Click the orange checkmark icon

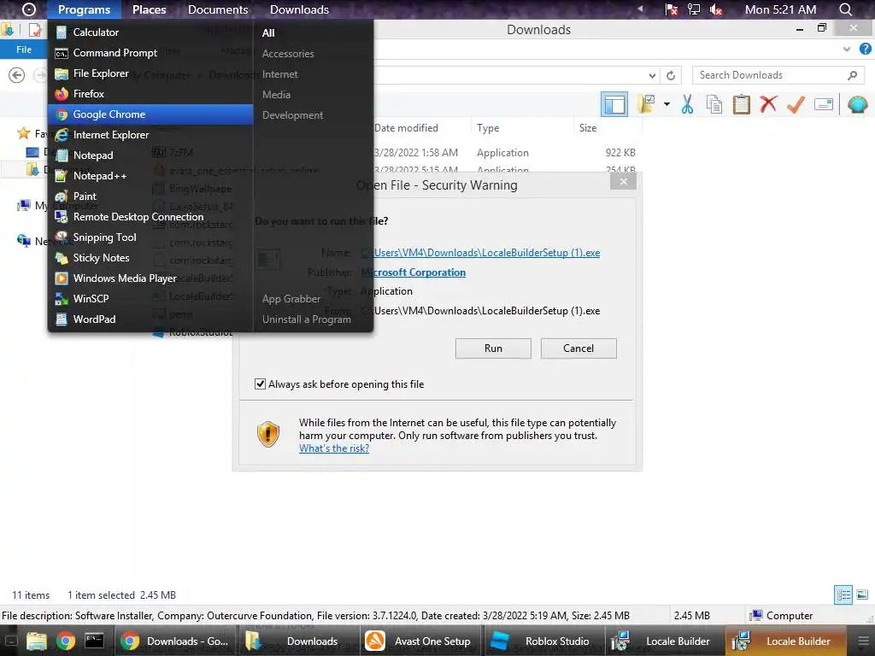[796, 104]
